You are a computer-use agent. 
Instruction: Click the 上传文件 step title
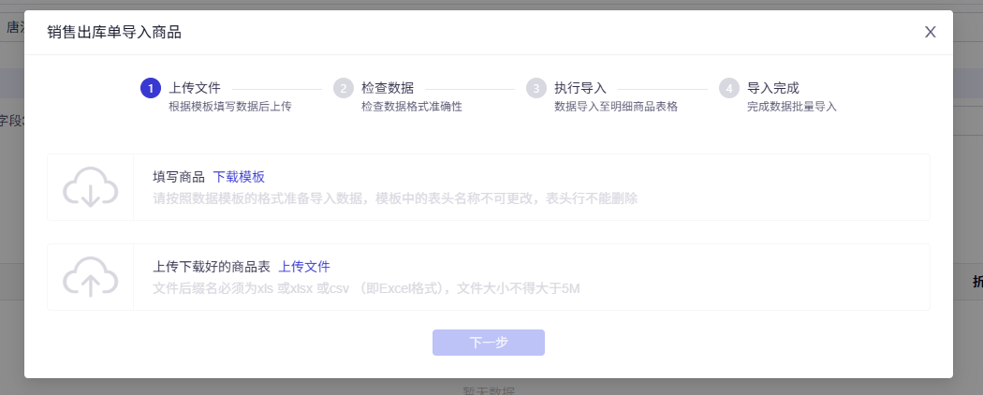click(195, 88)
